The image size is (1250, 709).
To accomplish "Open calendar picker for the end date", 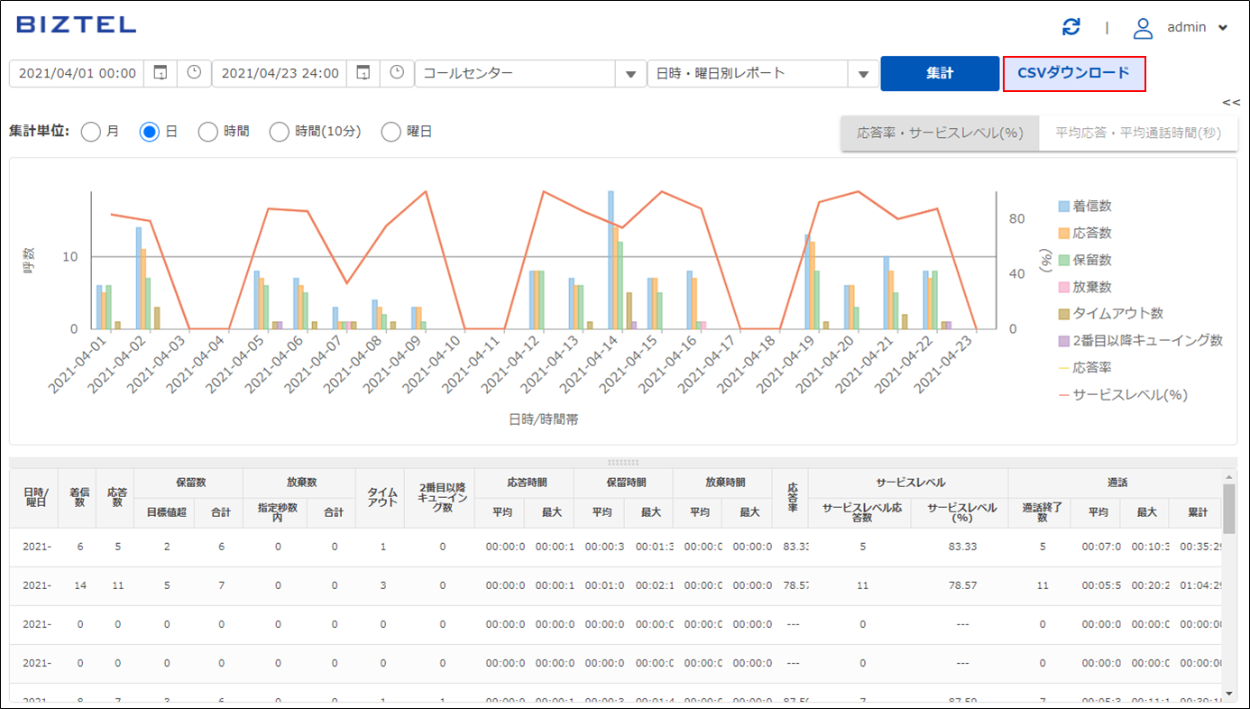I will 363,73.
